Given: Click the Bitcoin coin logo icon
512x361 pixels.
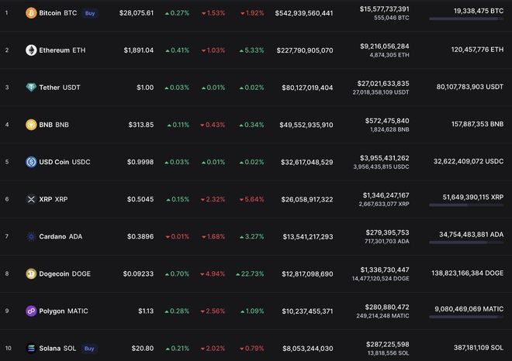Looking at the screenshot, I should coord(31,13).
